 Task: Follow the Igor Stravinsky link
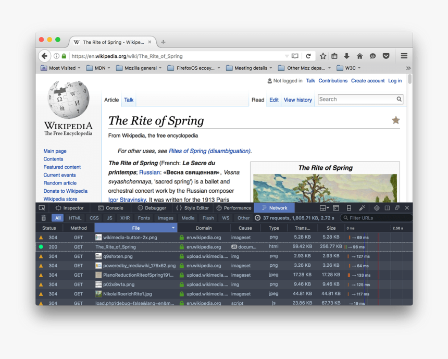(x=127, y=200)
